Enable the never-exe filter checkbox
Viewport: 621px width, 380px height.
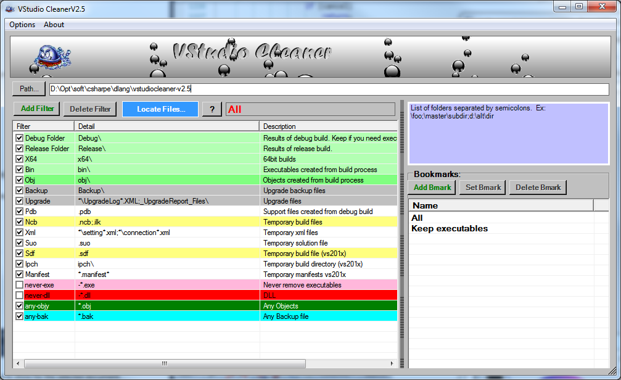[x=19, y=285]
